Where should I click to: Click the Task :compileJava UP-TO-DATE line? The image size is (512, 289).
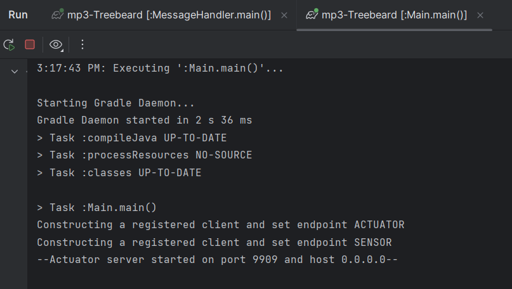point(131,138)
